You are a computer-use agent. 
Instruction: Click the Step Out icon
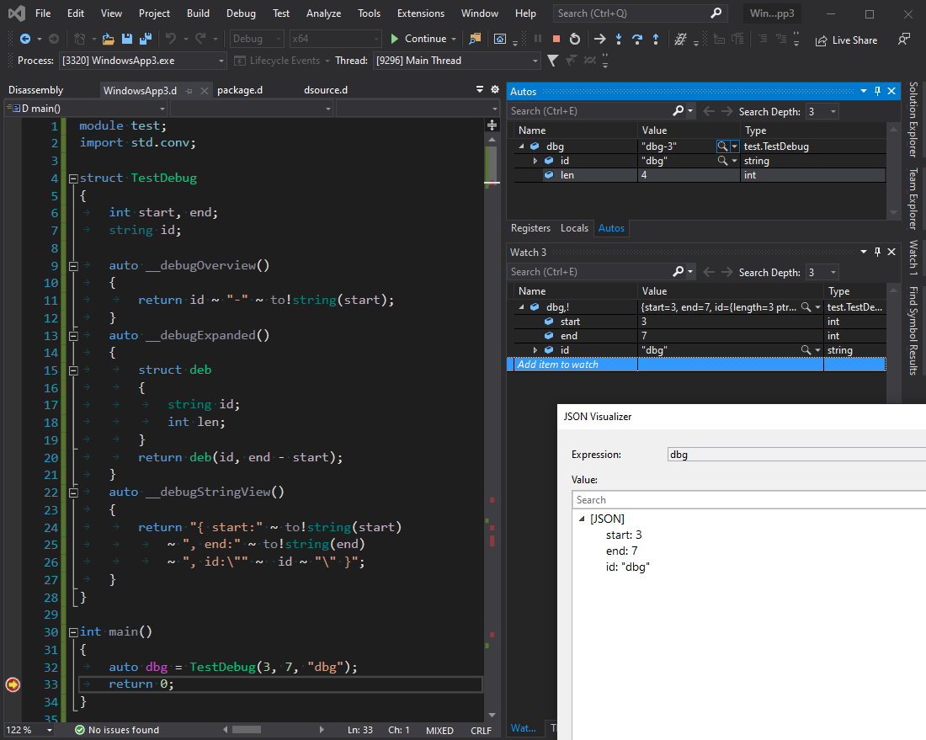656,39
